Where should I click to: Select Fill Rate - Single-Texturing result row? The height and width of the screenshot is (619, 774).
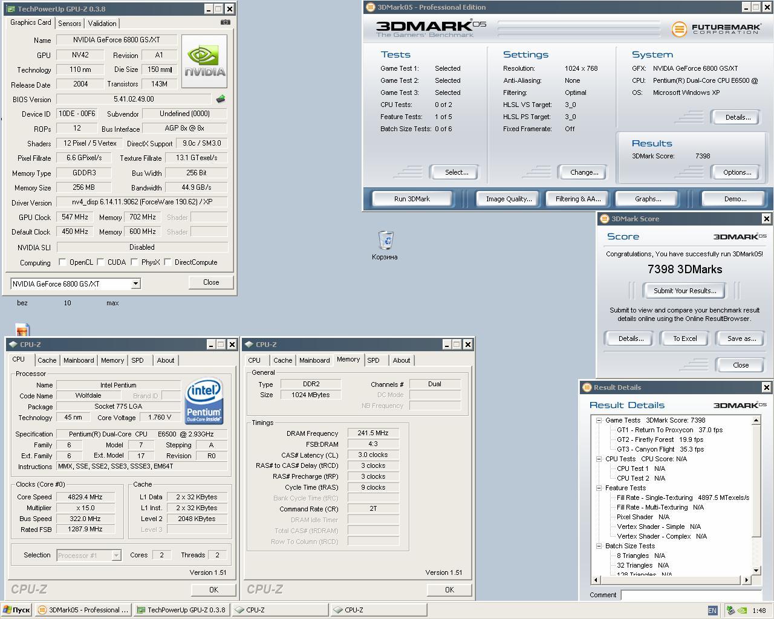tap(683, 497)
